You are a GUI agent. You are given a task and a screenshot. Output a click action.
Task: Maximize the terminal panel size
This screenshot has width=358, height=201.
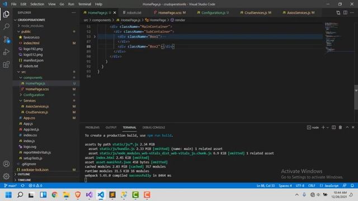click(x=347, y=127)
